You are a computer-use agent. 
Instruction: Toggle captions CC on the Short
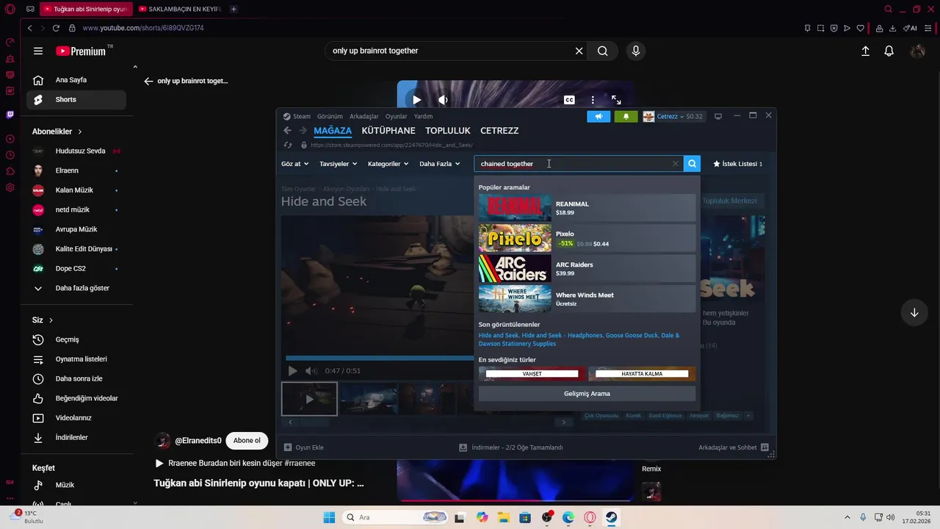tap(569, 100)
